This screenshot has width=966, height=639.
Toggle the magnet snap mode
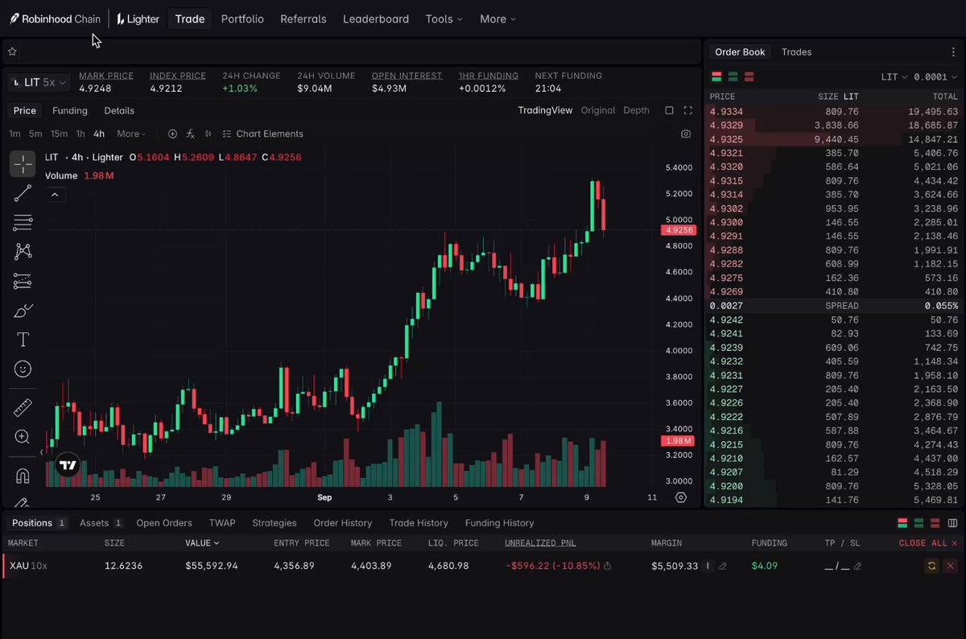pos(23,476)
